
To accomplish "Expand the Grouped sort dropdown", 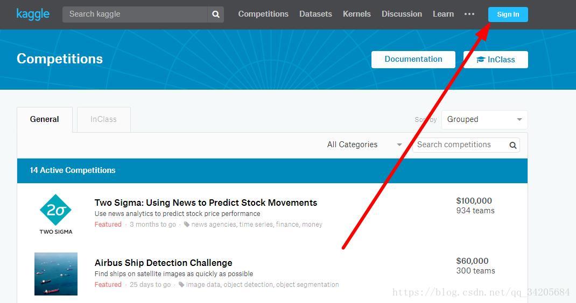I will [484, 120].
